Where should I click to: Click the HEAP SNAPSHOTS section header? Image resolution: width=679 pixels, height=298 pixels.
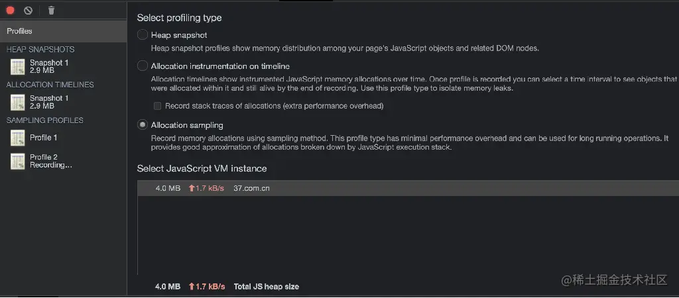click(x=40, y=50)
